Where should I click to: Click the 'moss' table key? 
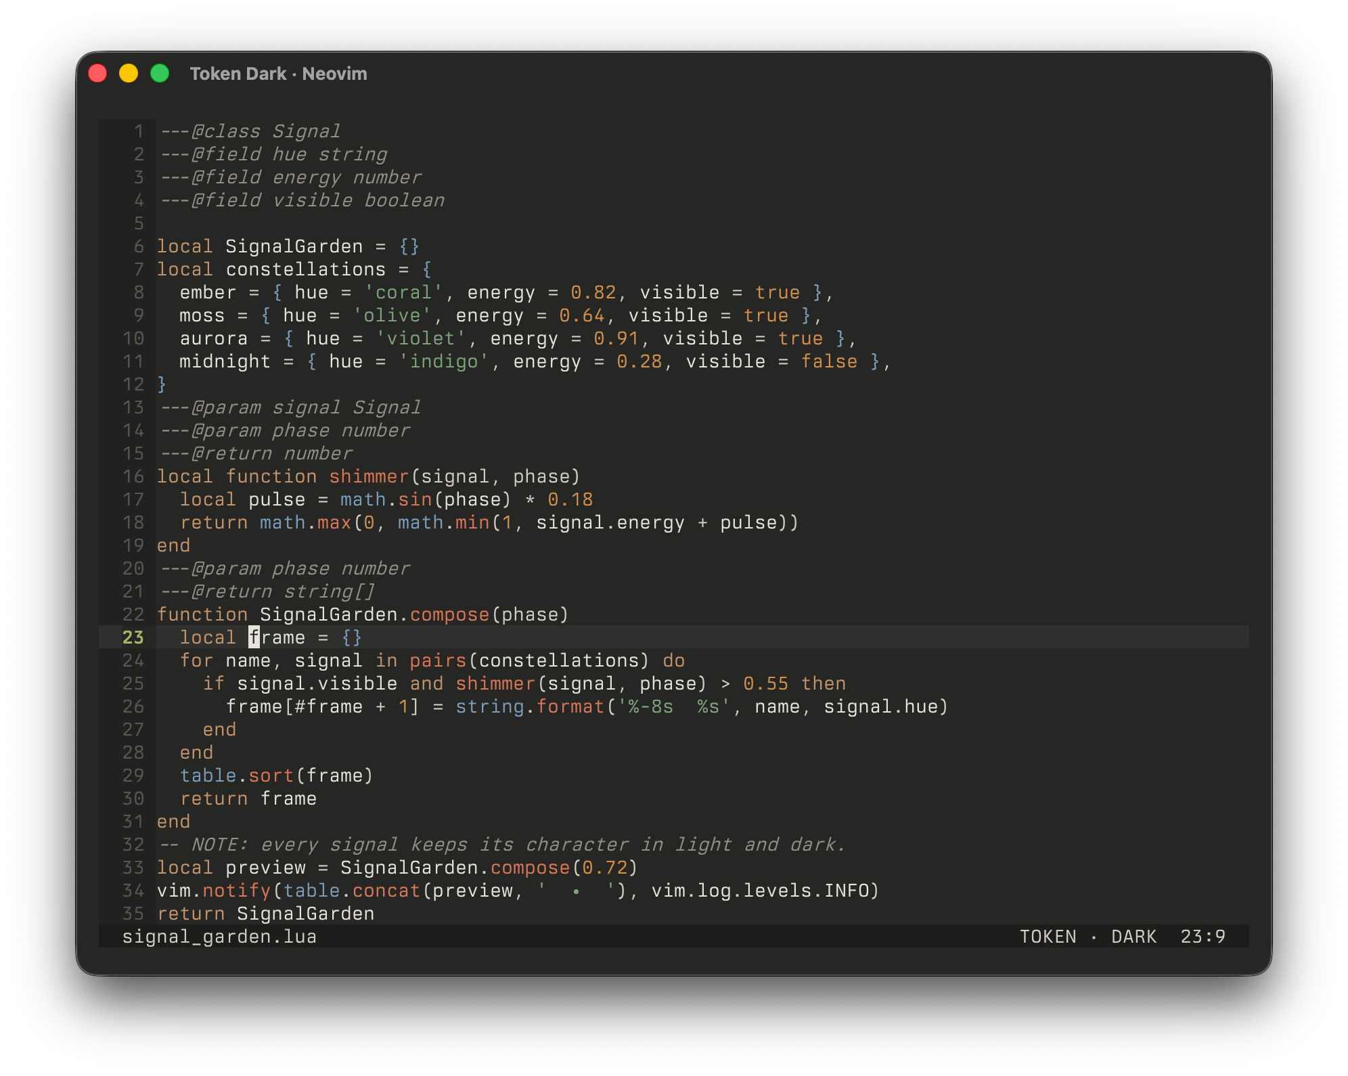[x=202, y=315]
